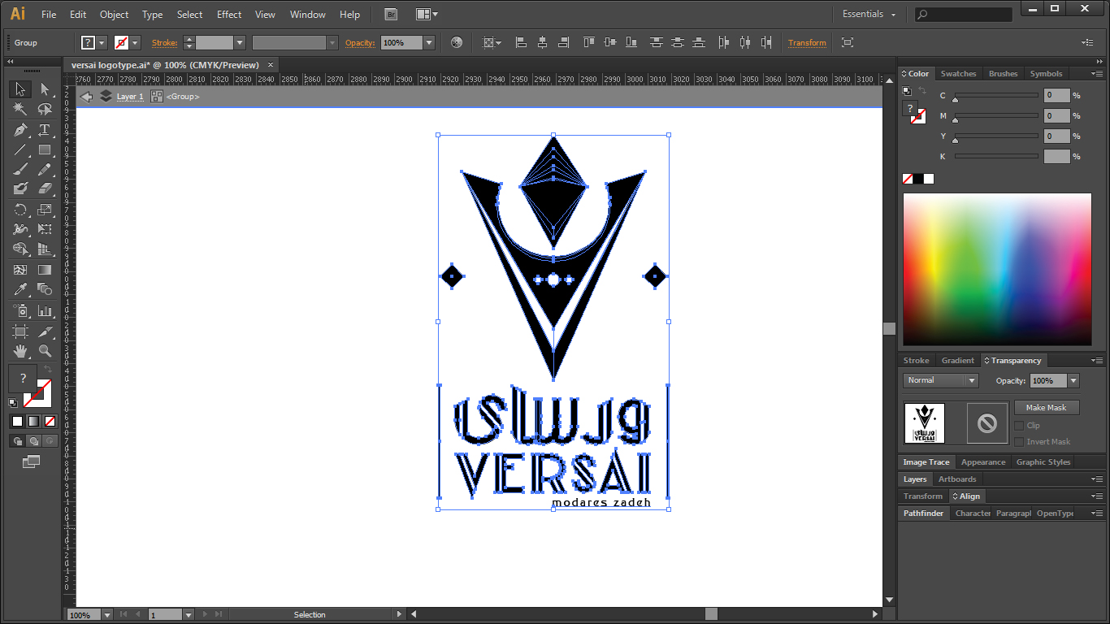Screen dimensions: 1110x624
Task: Select the Line Segment tool
Action: 20,149
